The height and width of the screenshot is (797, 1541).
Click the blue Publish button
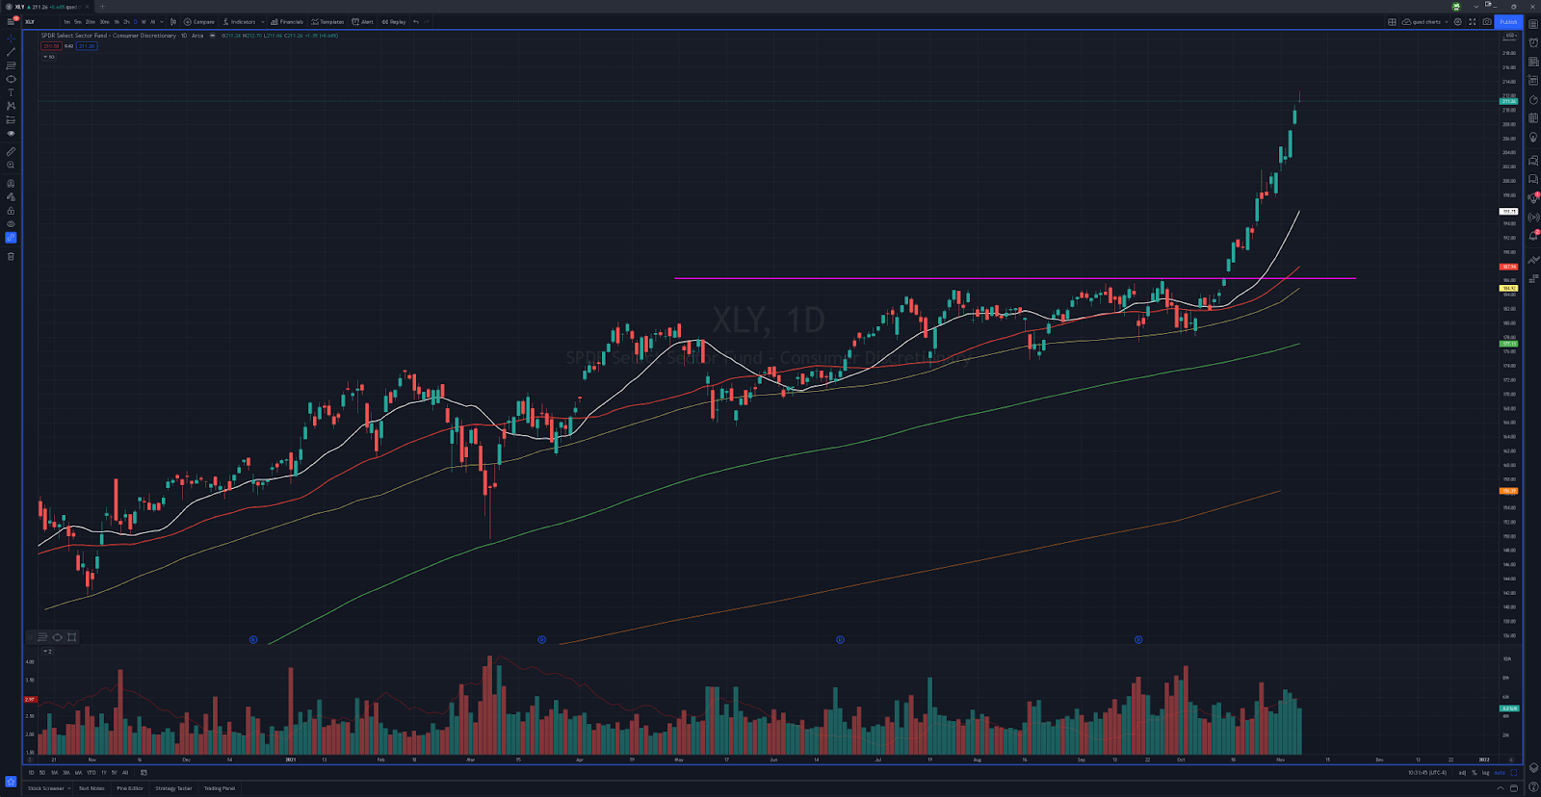(x=1508, y=21)
